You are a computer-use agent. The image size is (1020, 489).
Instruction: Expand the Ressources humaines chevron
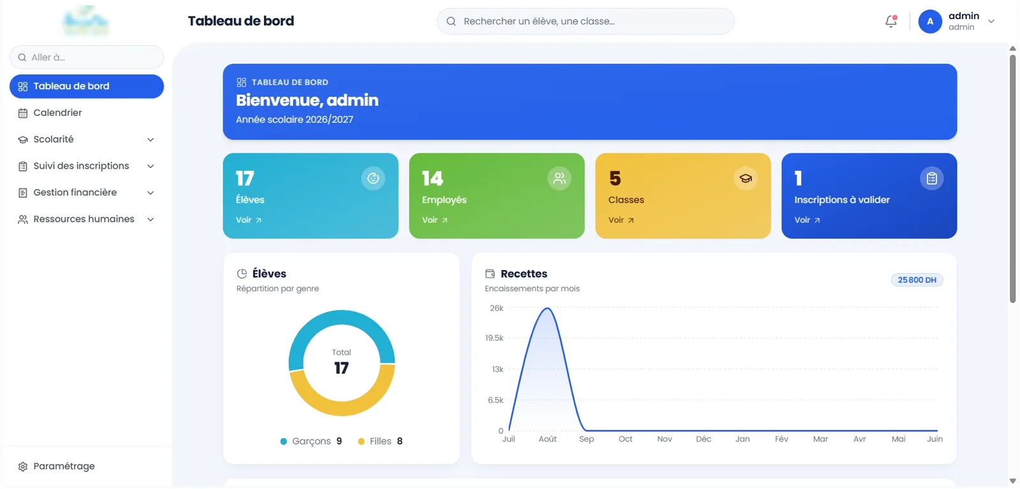click(150, 220)
